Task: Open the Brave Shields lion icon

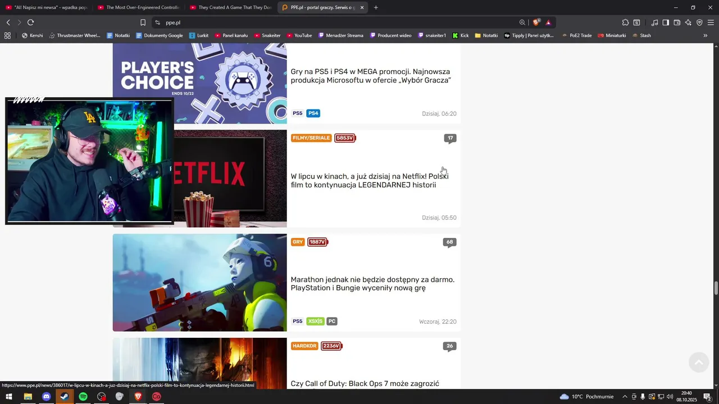Action: (x=536, y=22)
